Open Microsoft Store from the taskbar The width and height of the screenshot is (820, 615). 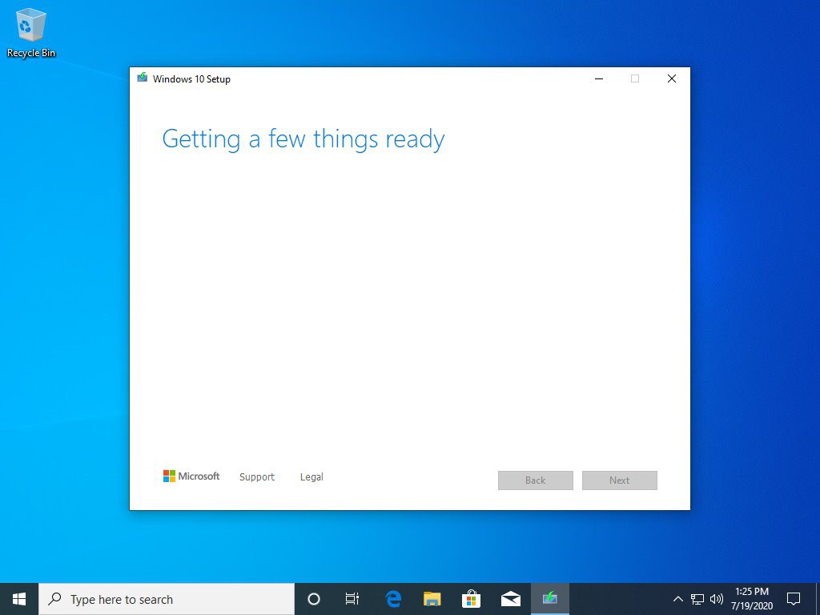[x=471, y=599]
